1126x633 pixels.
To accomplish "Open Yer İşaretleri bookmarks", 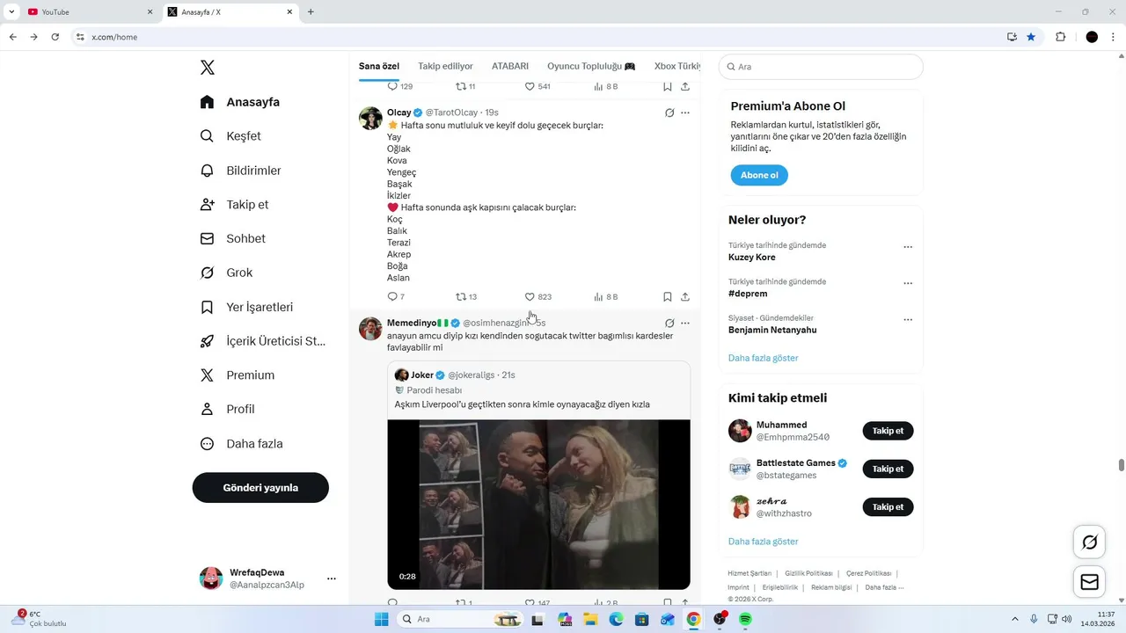I will tap(246, 307).
